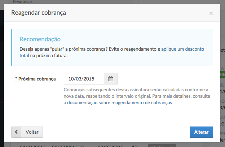The height and width of the screenshot is (147, 225).
Task: Click the green status badge behind dialog
Action: (x=222, y=74)
